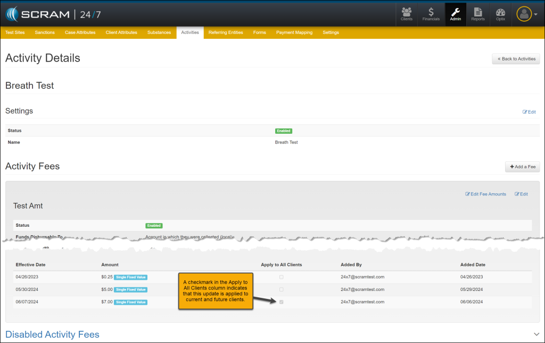The width and height of the screenshot is (545, 343).
Task: Click the Back to Activities button
Action: 516,59
